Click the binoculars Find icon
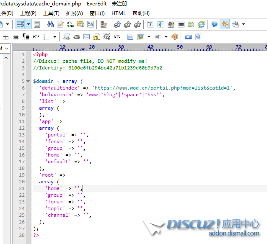Viewport: 267px width, 244px height. point(50,24)
